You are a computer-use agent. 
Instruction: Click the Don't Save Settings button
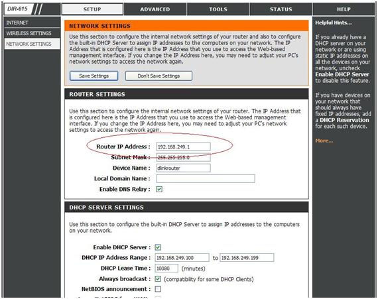158,76
